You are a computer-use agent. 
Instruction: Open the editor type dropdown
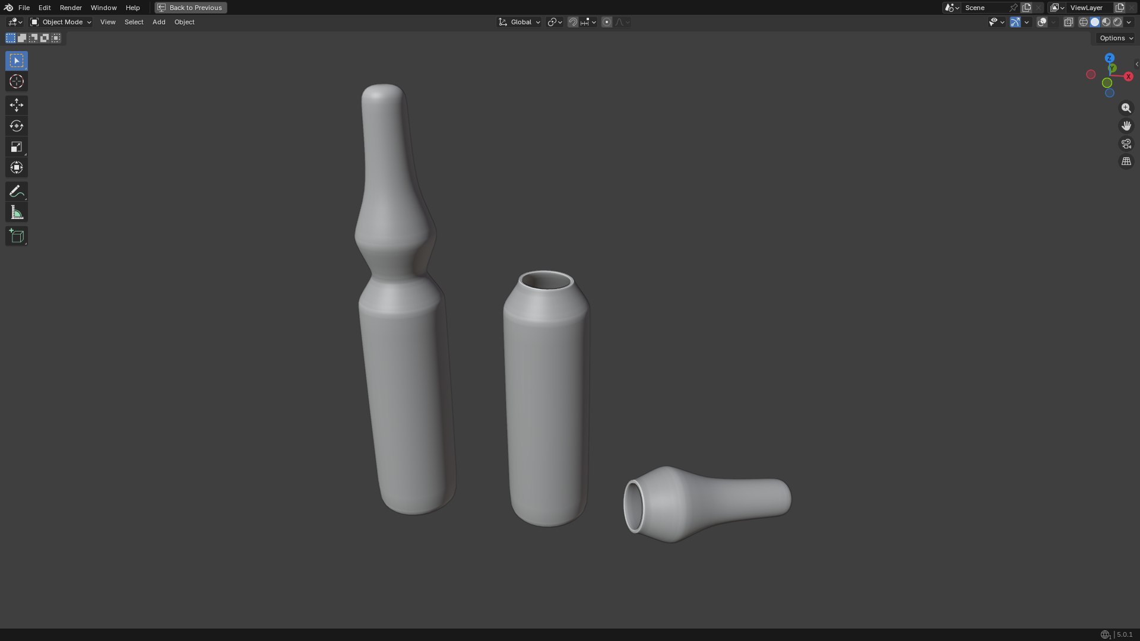point(15,22)
